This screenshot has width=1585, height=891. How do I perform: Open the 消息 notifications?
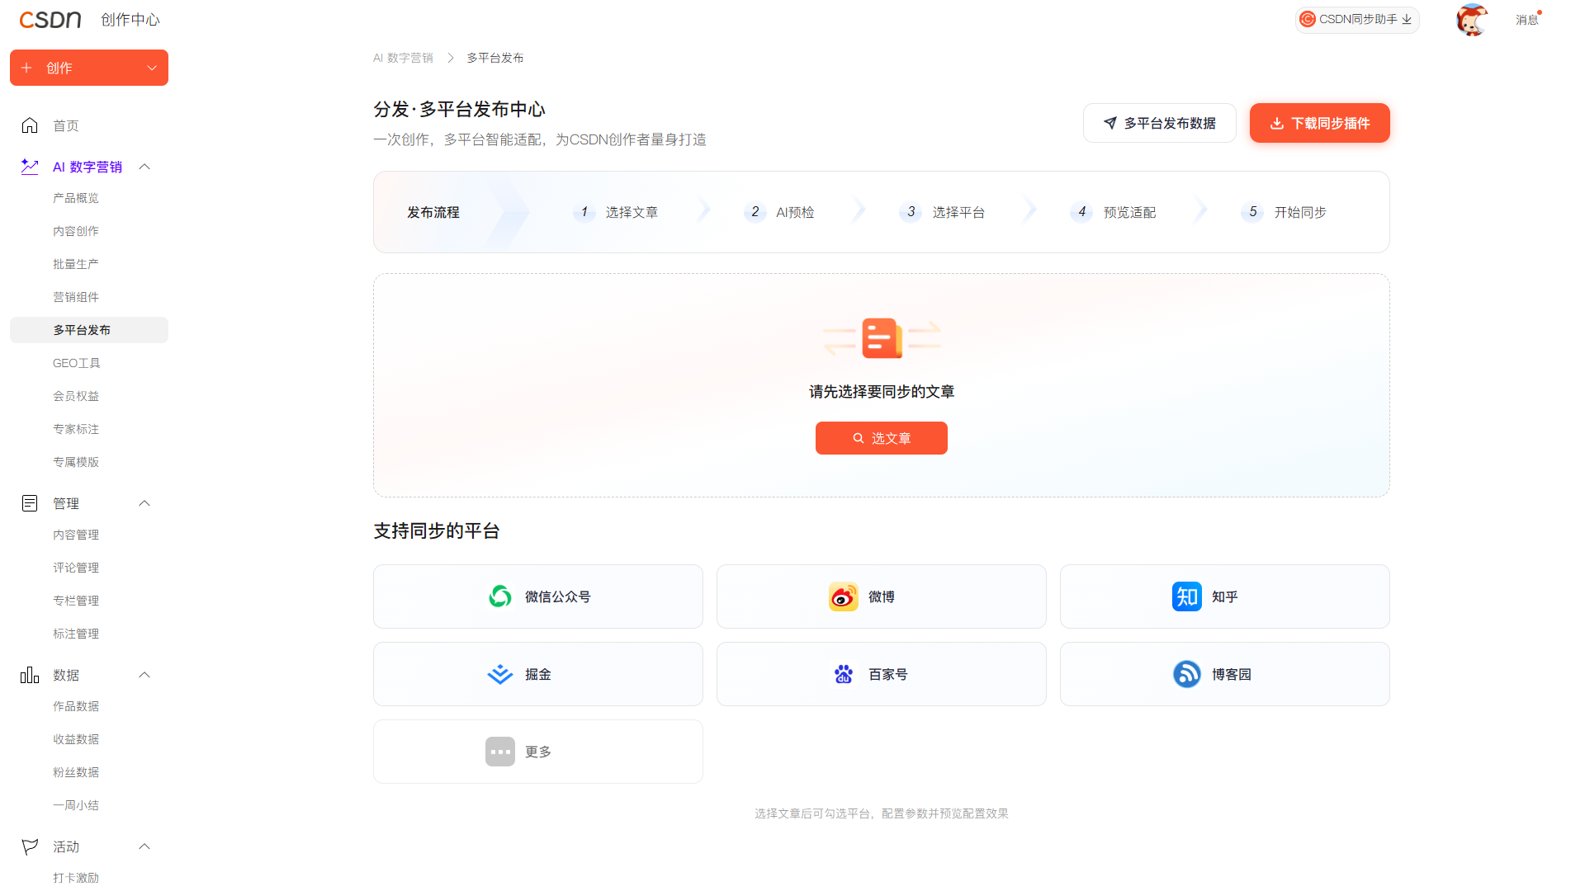tap(1526, 20)
